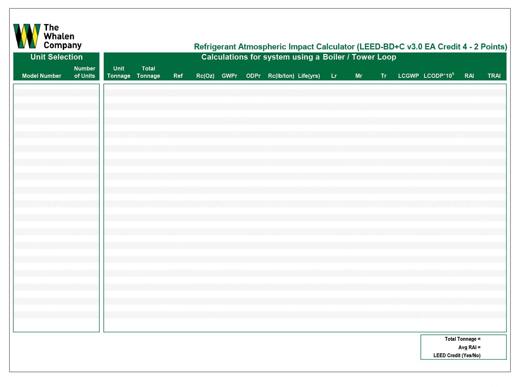Click the Refrigerant Atmospheric Impact Calculator title

(350, 47)
